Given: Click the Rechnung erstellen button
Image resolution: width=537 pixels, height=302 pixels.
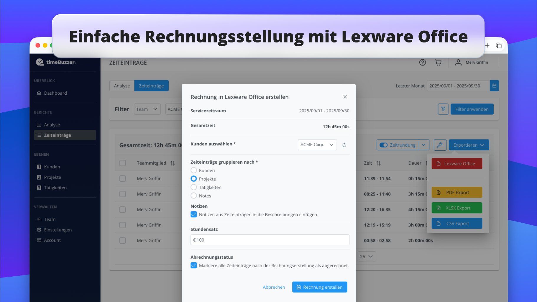Looking at the screenshot, I should [319, 287].
